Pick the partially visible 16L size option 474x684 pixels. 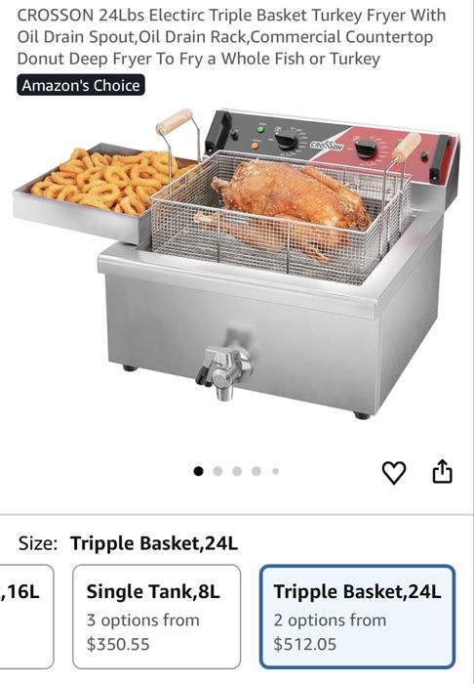click(26, 617)
